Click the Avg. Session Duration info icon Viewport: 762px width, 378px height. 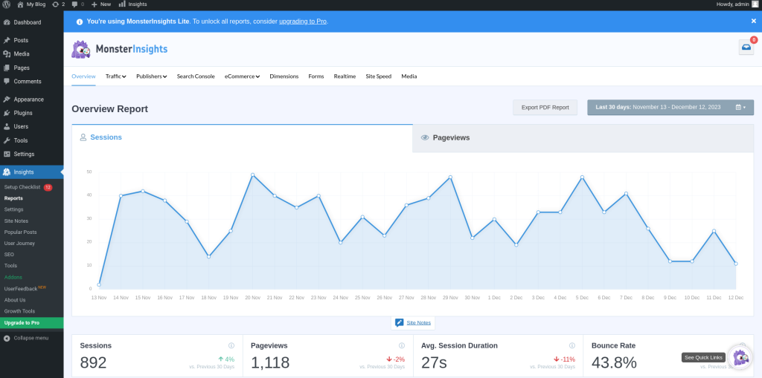(x=572, y=346)
